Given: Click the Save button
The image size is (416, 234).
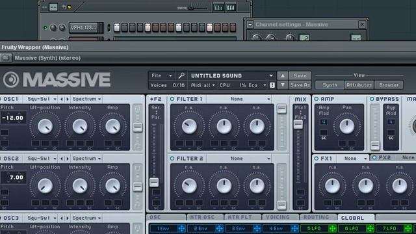Looking at the screenshot, I should pos(300,76).
